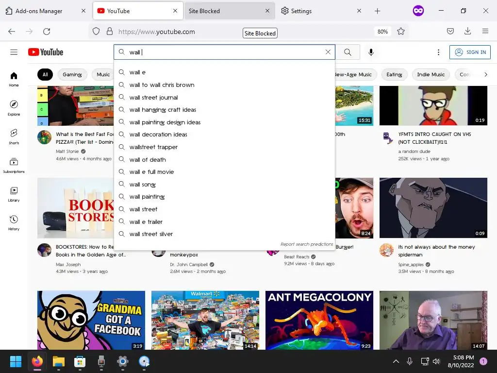The image size is (497, 373).
Task: Open Microsoft Store from taskbar
Action: pyautogui.click(x=80, y=361)
